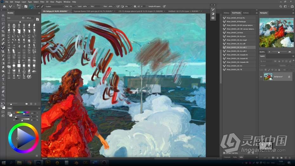Select the Hand tool
Screen dimensions: 295x166
point(3,91)
